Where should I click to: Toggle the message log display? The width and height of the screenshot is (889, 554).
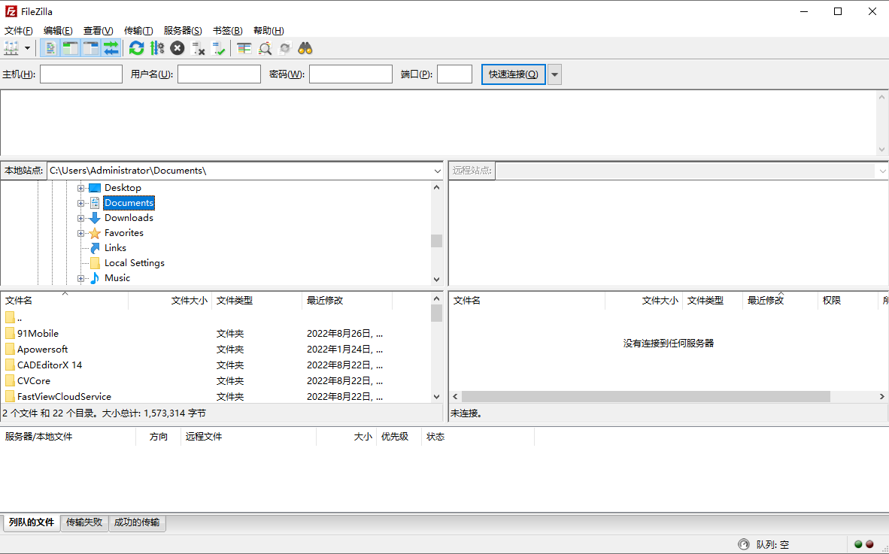(x=50, y=47)
